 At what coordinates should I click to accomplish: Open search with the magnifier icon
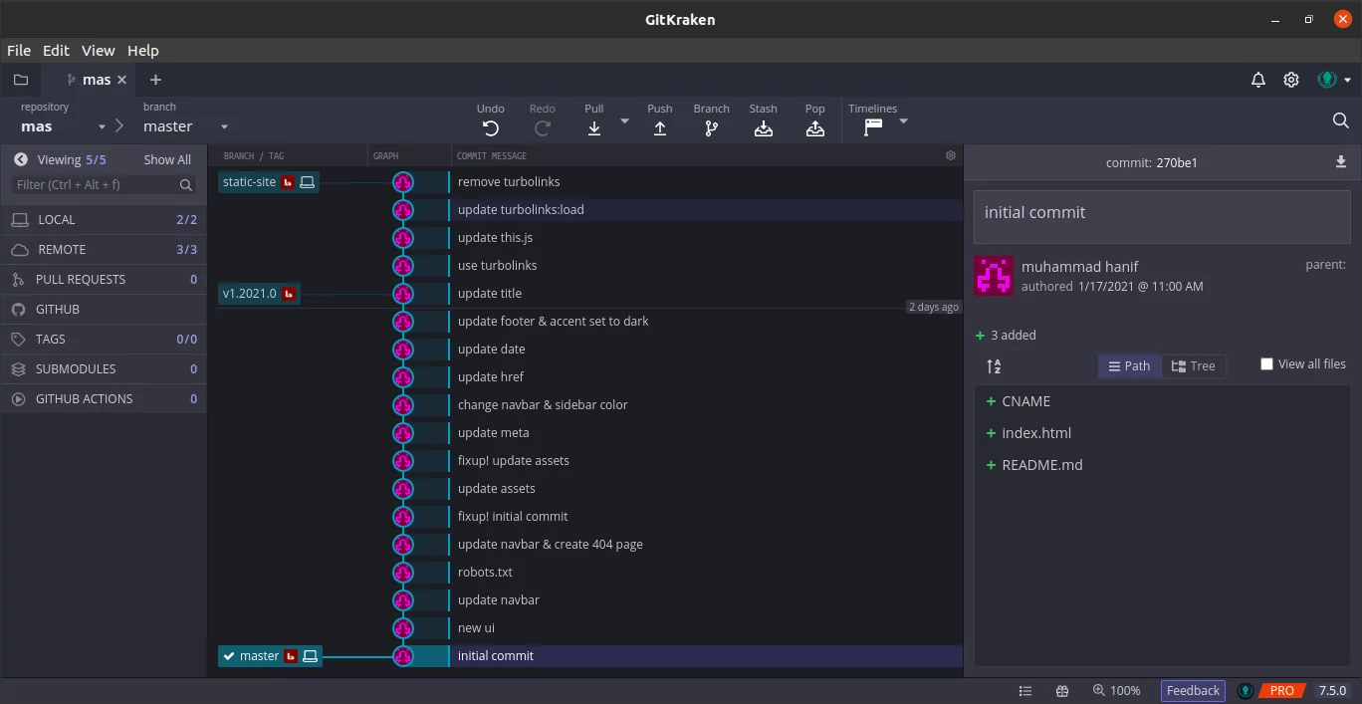pos(1340,120)
